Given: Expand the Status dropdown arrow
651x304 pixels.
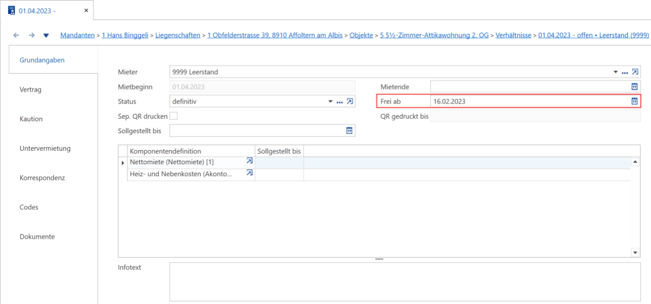Looking at the screenshot, I should pos(331,102).
